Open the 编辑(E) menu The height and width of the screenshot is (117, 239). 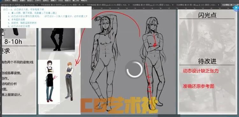(15, 1)
